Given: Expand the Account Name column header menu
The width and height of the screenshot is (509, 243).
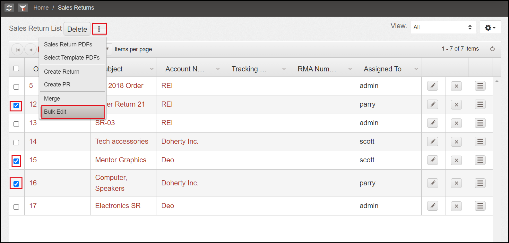Looking at the screenshot, I should click(x=218, y=69).
